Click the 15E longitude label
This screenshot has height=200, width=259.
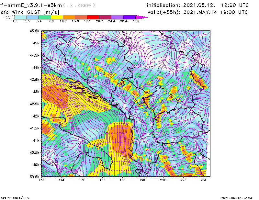[x=42, y=180]
